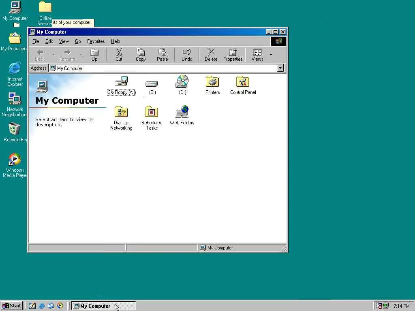Click the 7:14 PM taskbar clock
Viewport: 415px width, 311px height.
[401, 306]
